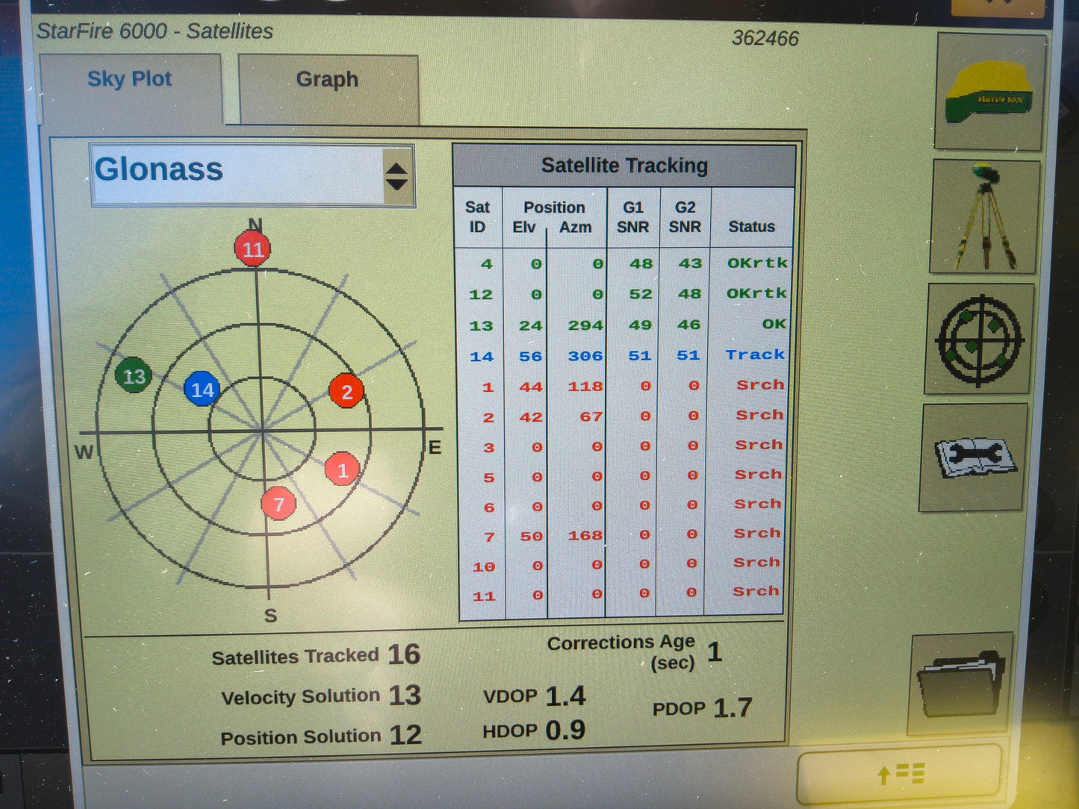Open the folder icon in sidebar
Image resolution: width=1079 pixels, height=809 pixels.
tap(961, 684)
